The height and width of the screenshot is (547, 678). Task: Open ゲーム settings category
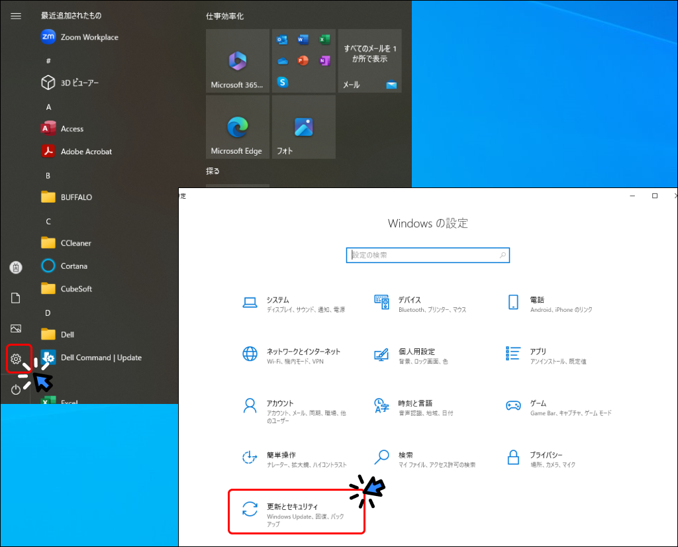coord(559,407)
